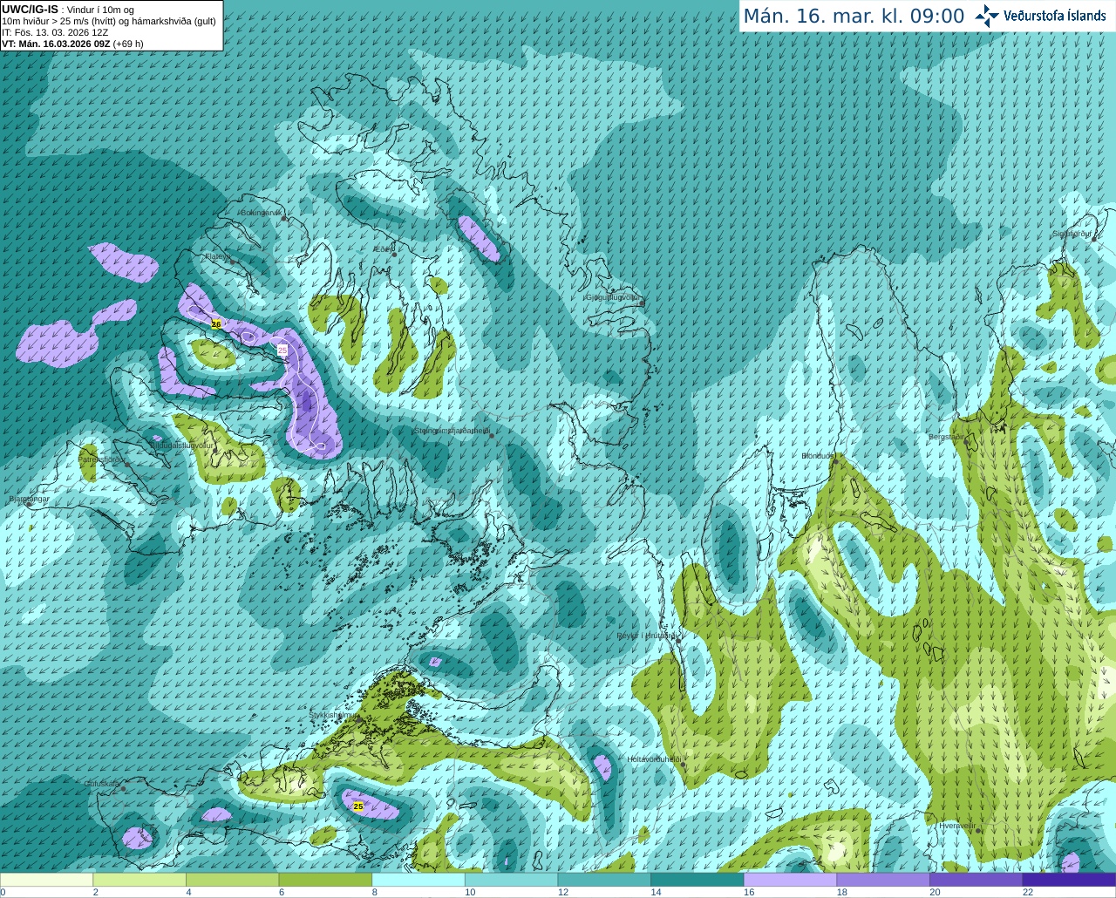
Task: Click the 20–22 m/s purple swatch
Action: pyautogui.click(x=976, y=880)
